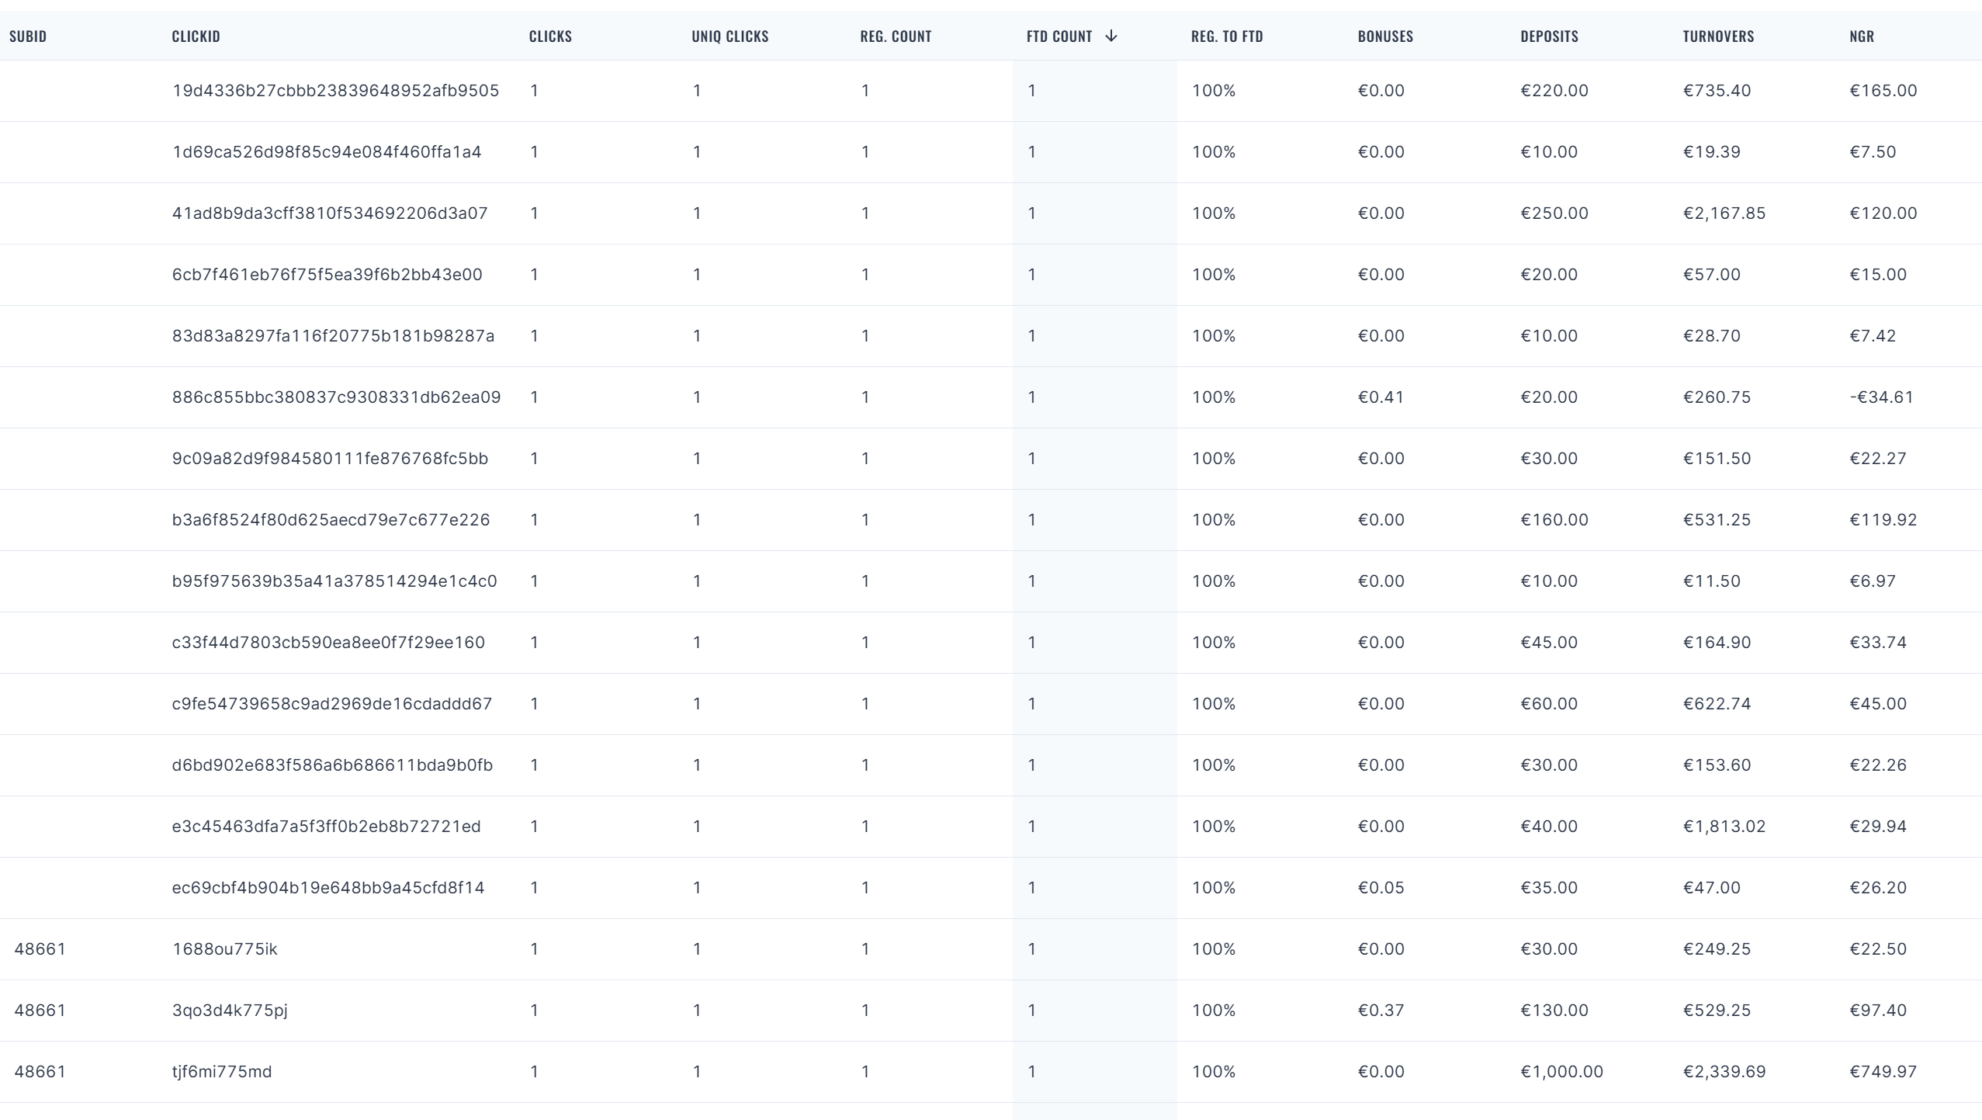Click bonus amount €0.41

1381,397
